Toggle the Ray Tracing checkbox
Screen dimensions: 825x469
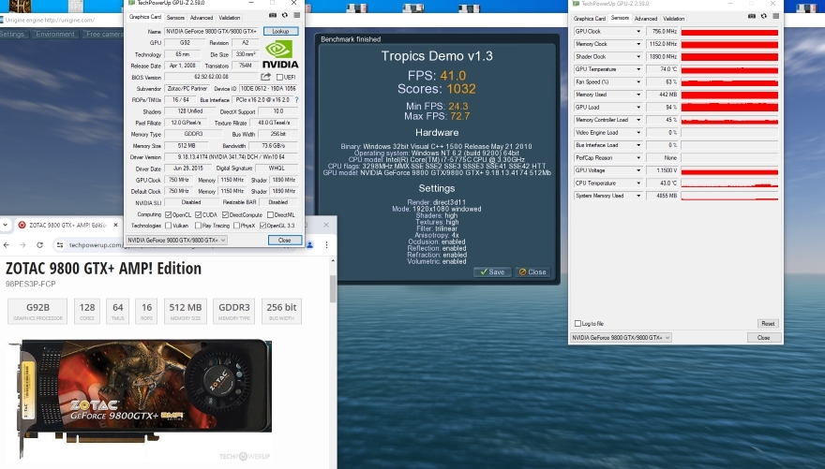(x=199, y=226)
